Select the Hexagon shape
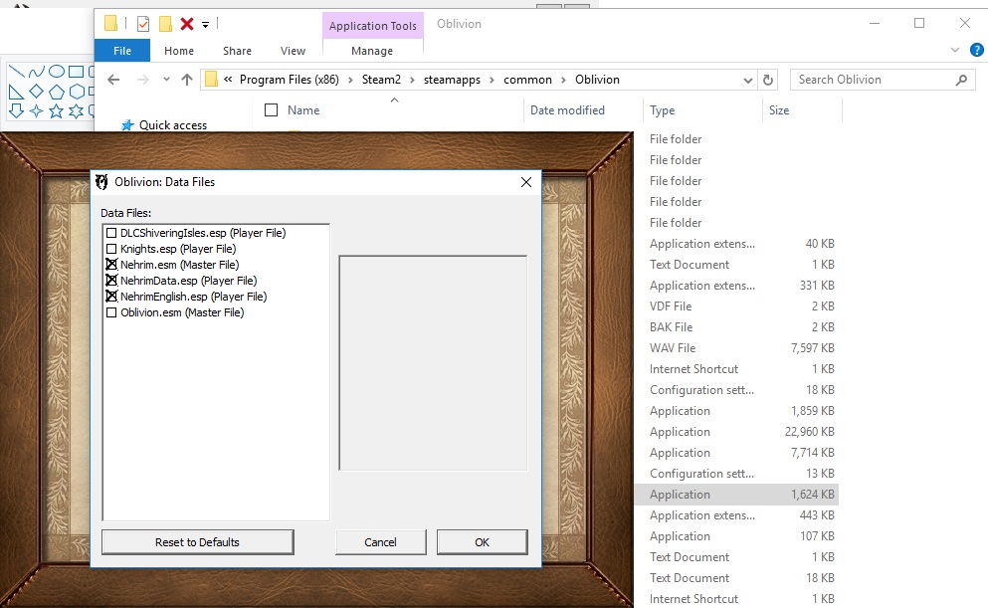The height and width of the screenshot is (608, 988). point(78,91)
